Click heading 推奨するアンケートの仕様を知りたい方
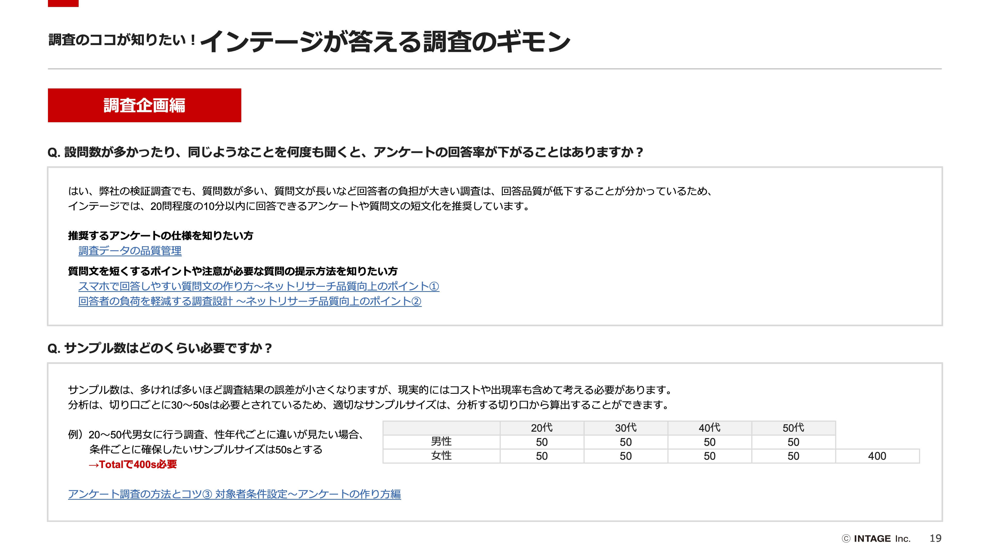This screenshot has height=557, width=990. [x=160, y=236]
